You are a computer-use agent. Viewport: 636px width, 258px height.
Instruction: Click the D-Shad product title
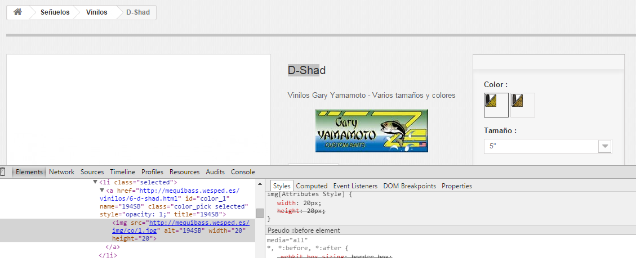point(306,70)
